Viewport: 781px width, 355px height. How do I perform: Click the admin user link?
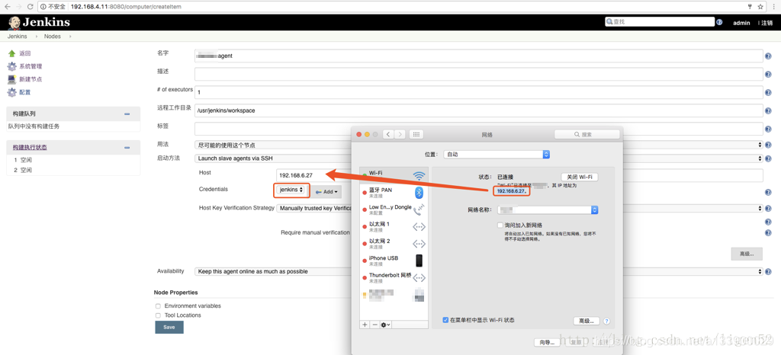coord(741,23)
